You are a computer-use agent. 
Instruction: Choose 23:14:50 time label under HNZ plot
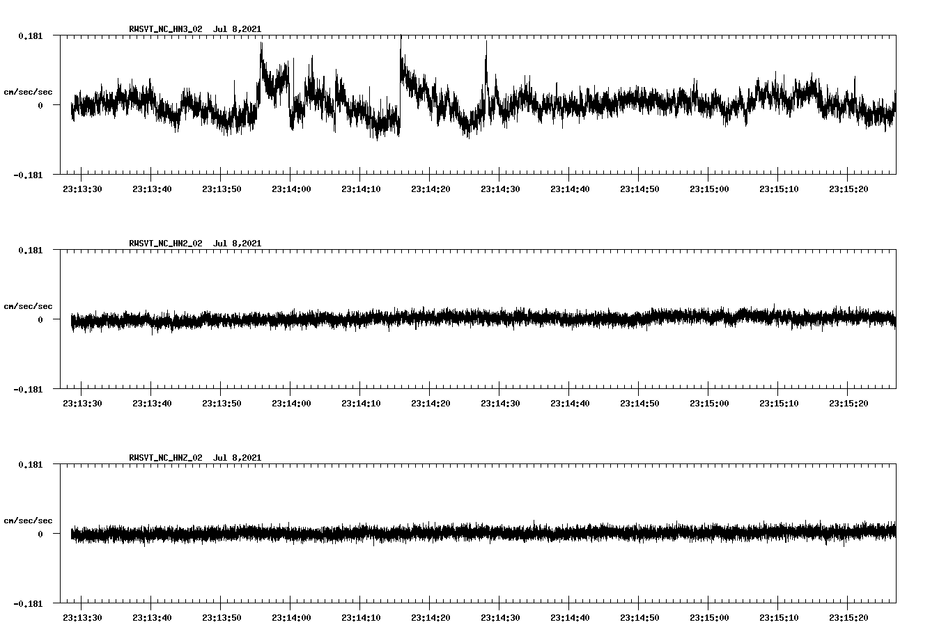tap(639, 618)
